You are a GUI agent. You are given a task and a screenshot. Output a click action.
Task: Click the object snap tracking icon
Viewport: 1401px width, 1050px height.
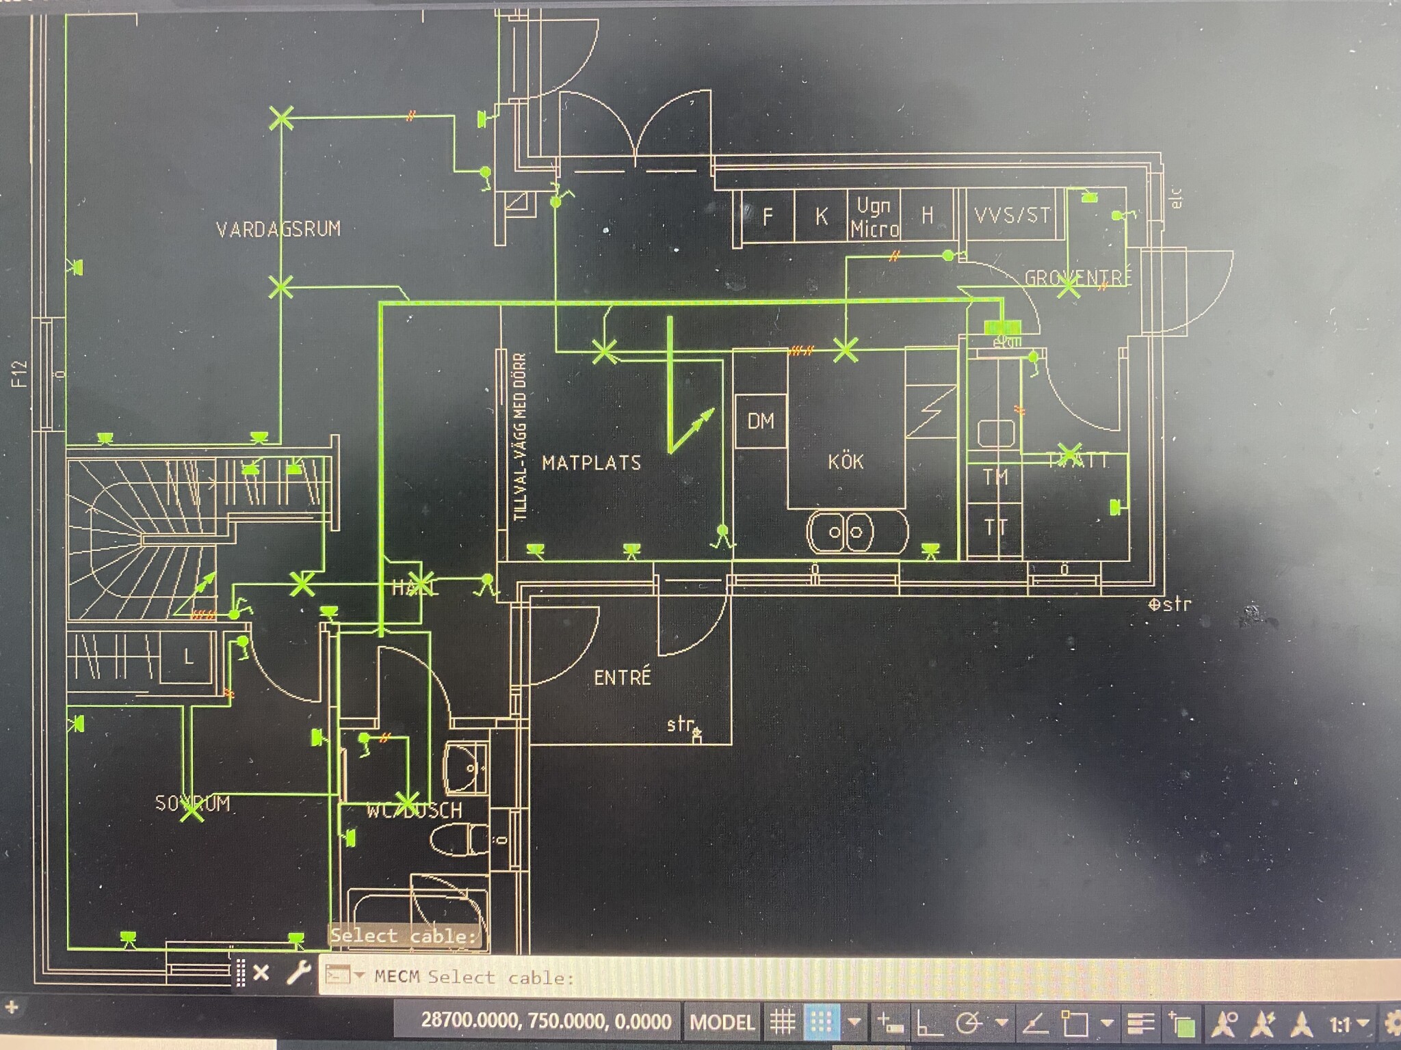click(1036, 1023)
